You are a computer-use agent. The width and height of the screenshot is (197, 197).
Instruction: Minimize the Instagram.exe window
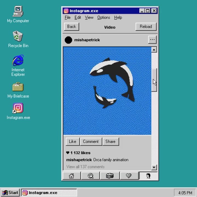pyautogui.click(x=142, y=11)
